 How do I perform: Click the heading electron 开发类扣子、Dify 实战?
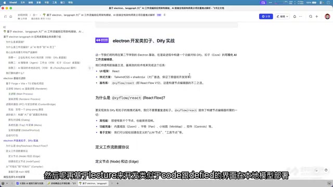(144, 41)
